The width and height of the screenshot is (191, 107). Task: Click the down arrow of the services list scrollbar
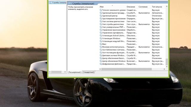tap(167, 67)
